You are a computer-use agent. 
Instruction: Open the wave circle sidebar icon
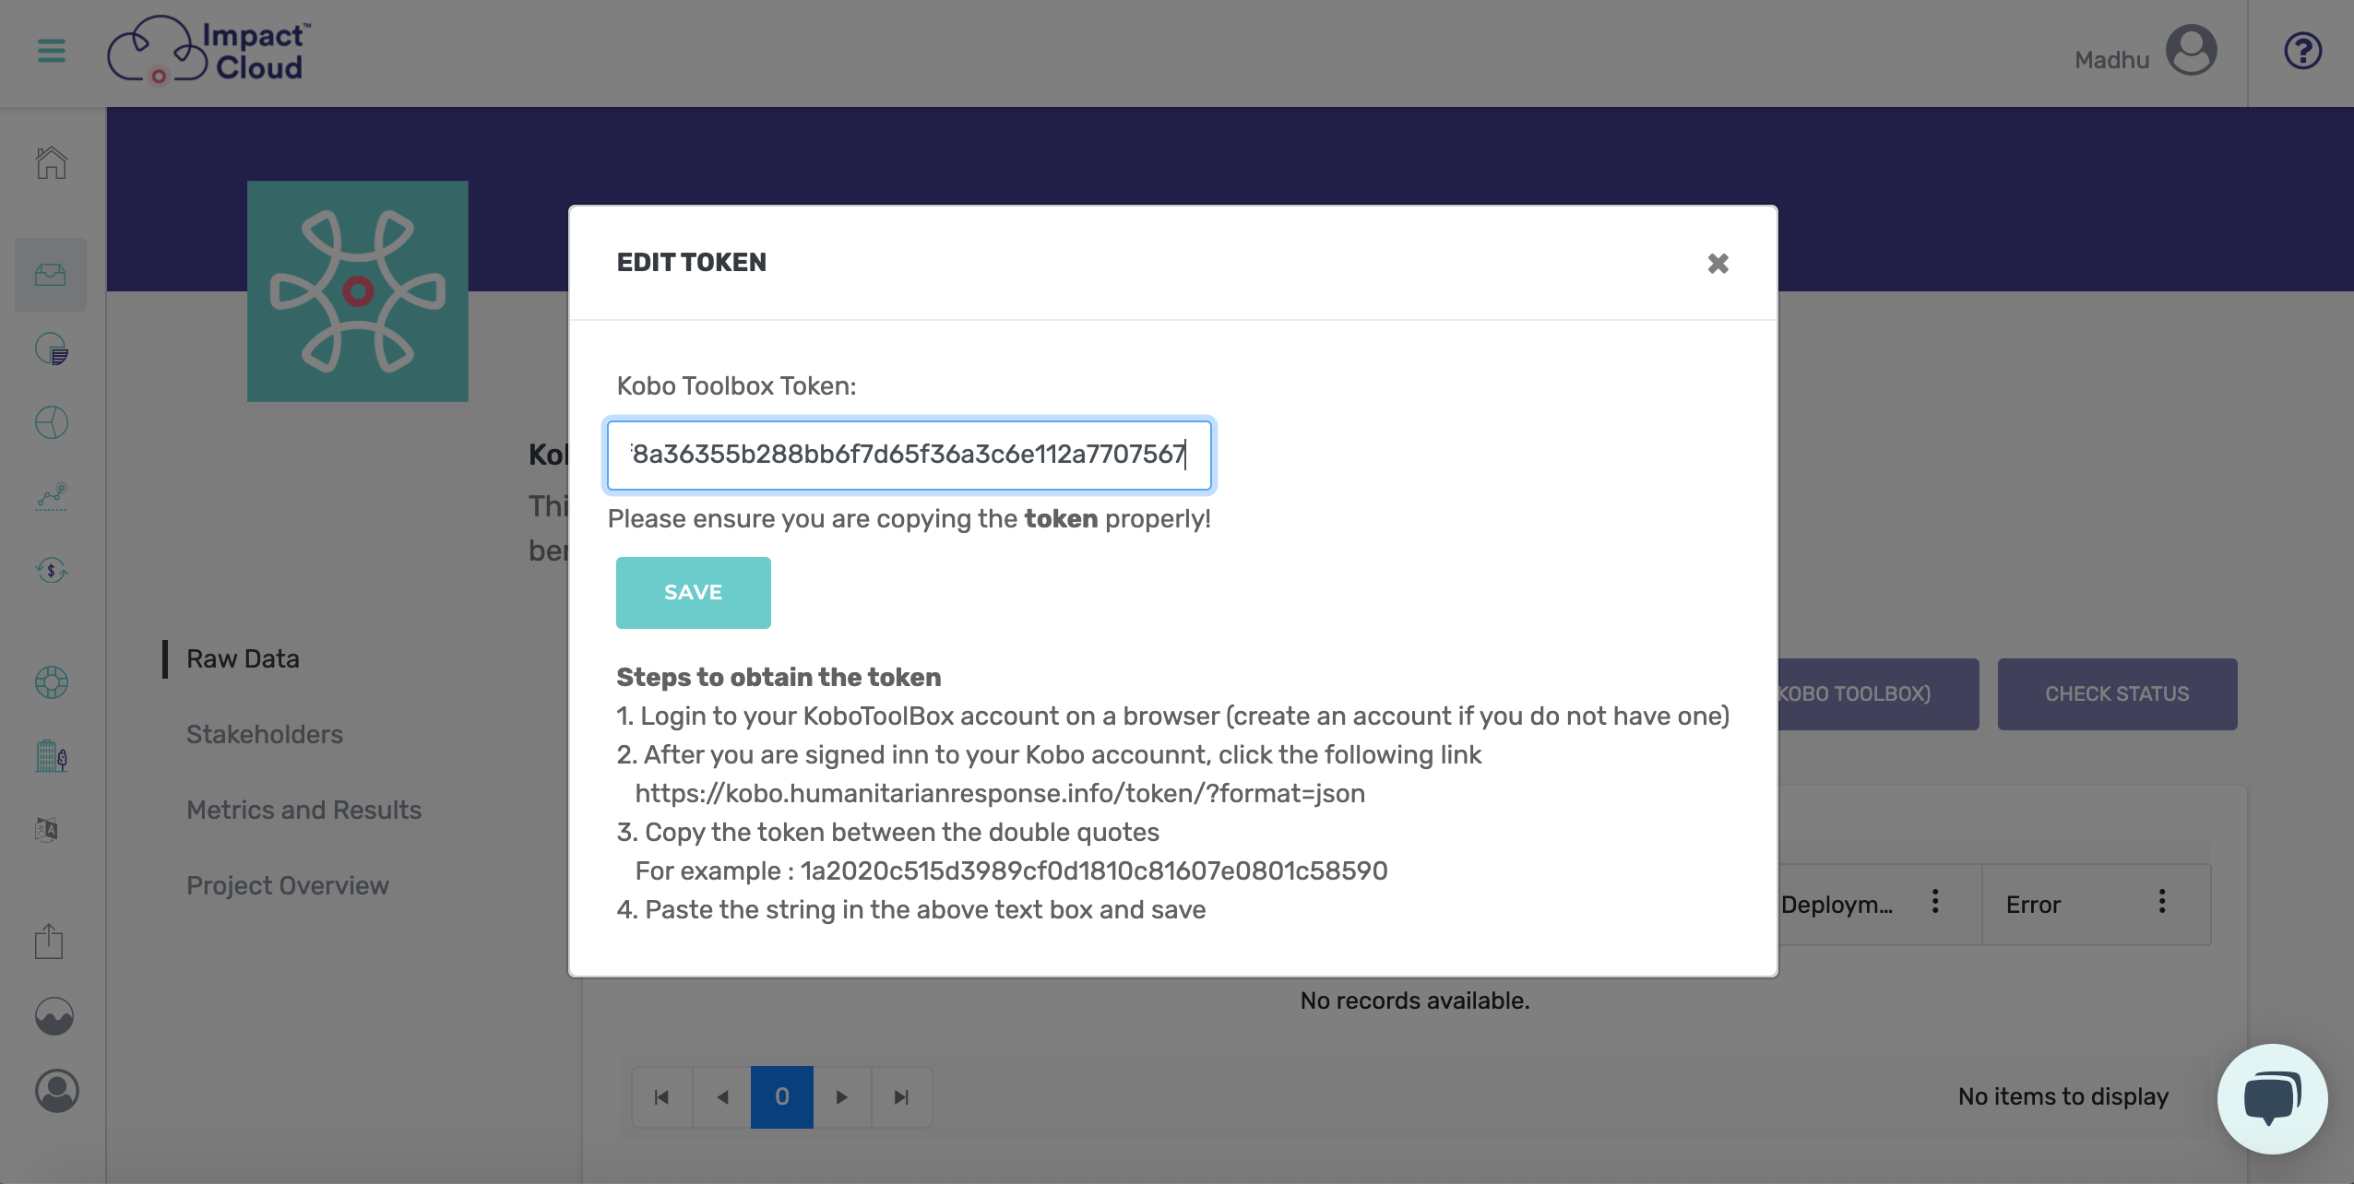(x=54, y=1016)
